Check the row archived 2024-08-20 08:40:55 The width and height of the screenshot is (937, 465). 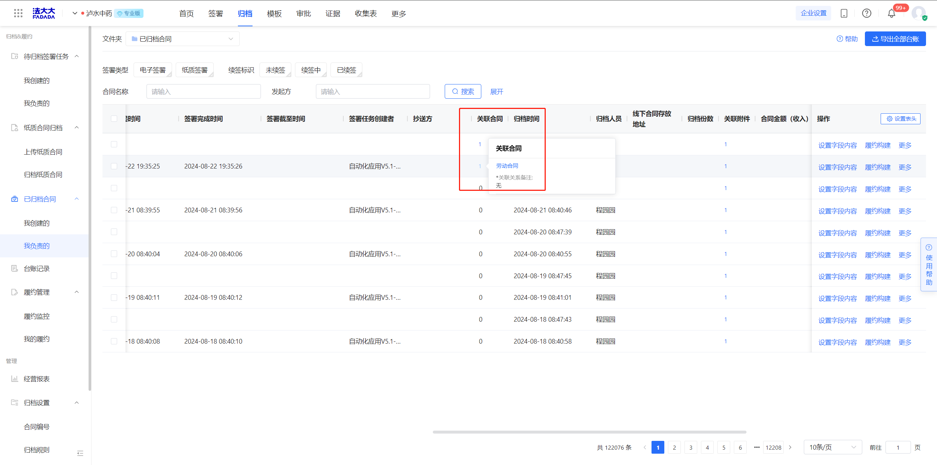coord(114,254)
